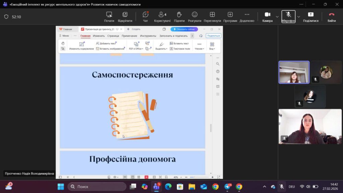Toggle the Камера on or off

[267, 16]
